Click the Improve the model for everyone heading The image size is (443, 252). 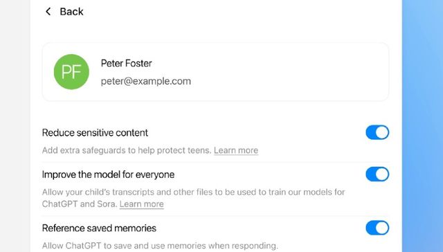pos(108,174)
